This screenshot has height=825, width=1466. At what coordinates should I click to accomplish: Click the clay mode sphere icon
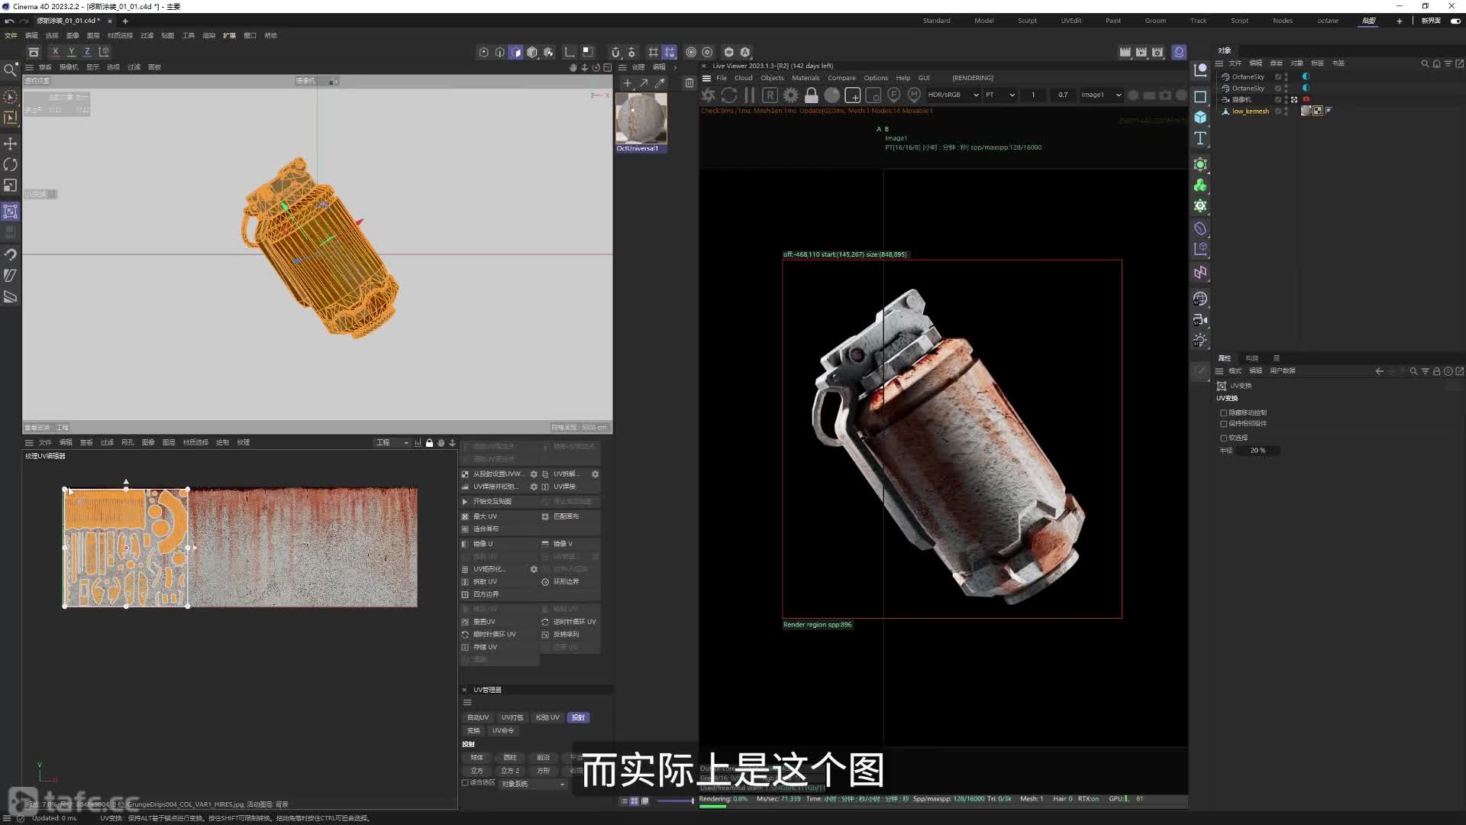pyautogui.click(x=832, y=95)
